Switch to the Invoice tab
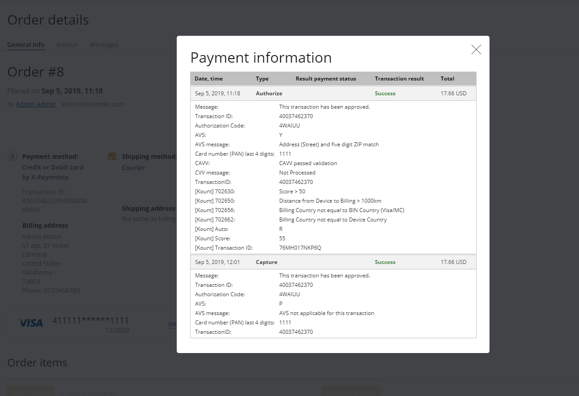This screenshot has height=396, width=579. 67,44
